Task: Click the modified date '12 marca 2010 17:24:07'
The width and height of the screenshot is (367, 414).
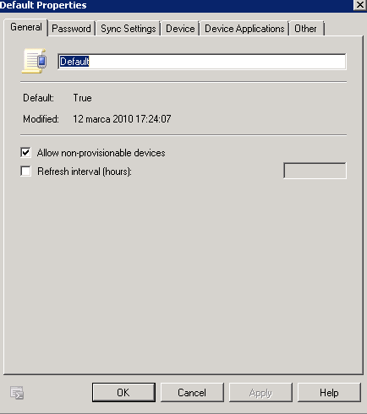Action: [122, 119]
